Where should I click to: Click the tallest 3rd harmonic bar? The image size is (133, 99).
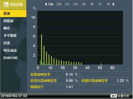42,50
